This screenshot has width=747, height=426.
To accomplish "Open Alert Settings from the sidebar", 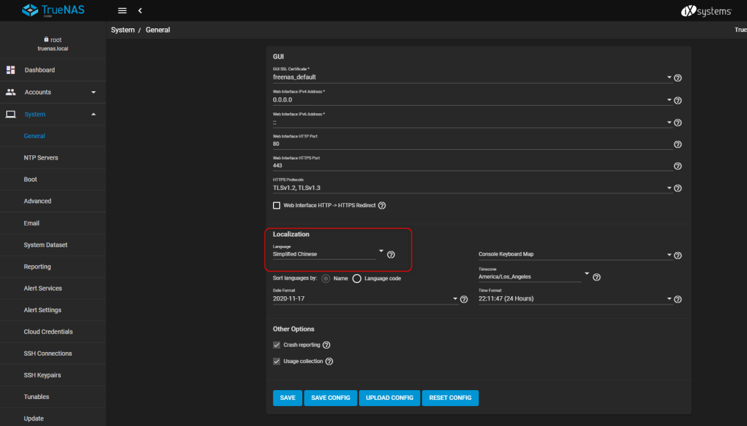I will (x=43, y=310).
